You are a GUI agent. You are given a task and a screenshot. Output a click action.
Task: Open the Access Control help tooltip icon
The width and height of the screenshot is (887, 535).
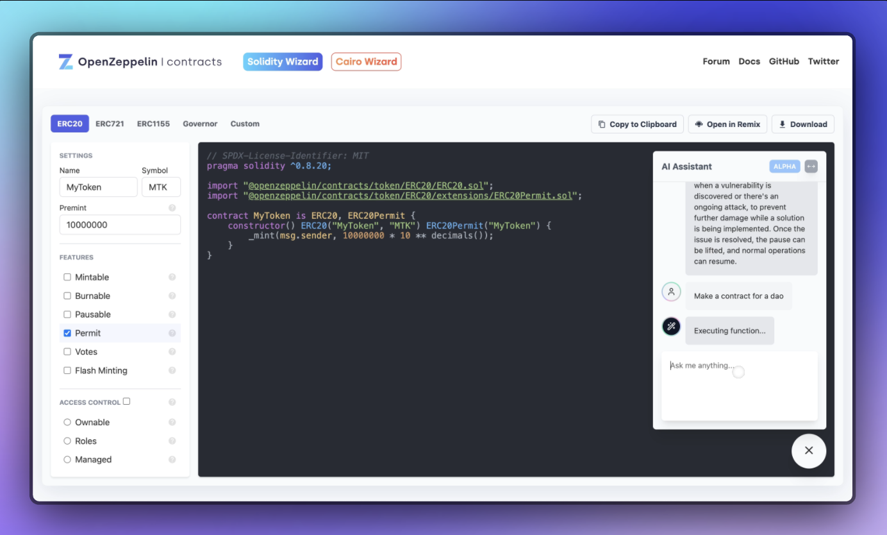point(172,402)
